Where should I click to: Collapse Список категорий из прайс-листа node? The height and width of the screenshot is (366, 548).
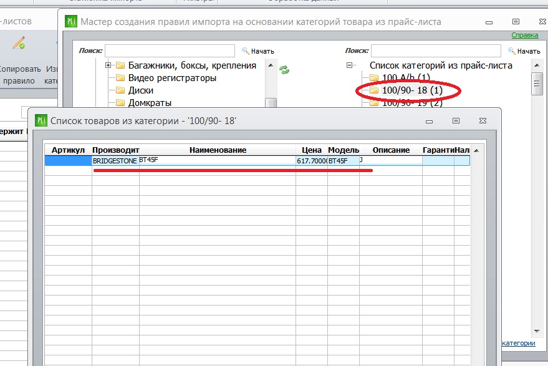click(x=349, y=65)
